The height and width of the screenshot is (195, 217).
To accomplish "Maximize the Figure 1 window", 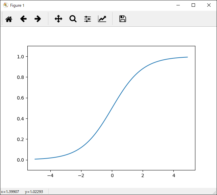I will [x=193, y=5].
